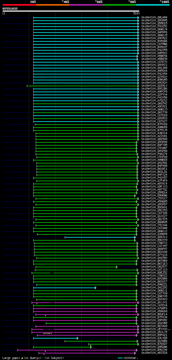Select the UniRef100_Q84P97 label
The image size is (172, 360).
(154, 249)
